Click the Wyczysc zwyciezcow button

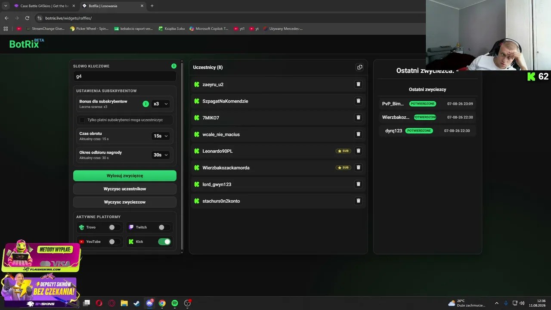coord(125,202)
